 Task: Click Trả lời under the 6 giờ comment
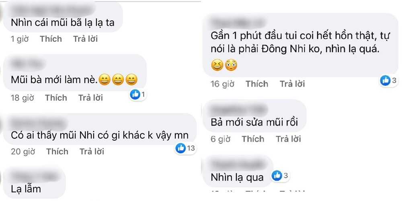click(x=288, y=139)
